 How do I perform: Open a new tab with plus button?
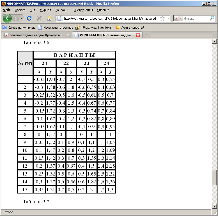click(x=147, y=35)
